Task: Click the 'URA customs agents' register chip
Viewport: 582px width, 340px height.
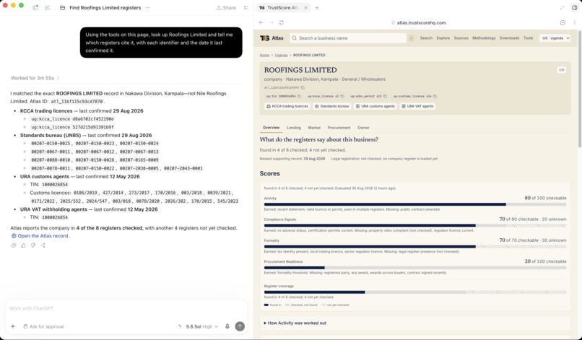Action: pos(375,106)
